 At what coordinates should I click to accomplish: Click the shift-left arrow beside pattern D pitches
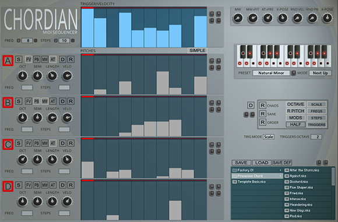pos(212,193)
